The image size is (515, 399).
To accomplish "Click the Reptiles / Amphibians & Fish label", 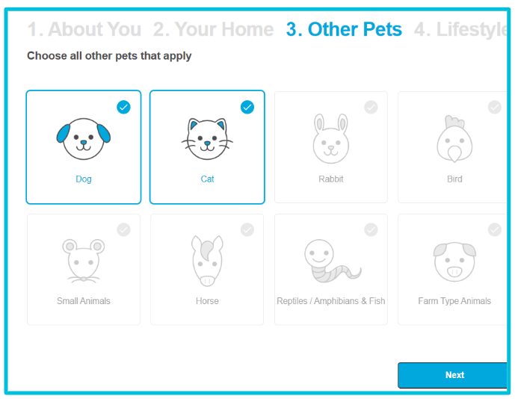I will (x=330, y=301).
